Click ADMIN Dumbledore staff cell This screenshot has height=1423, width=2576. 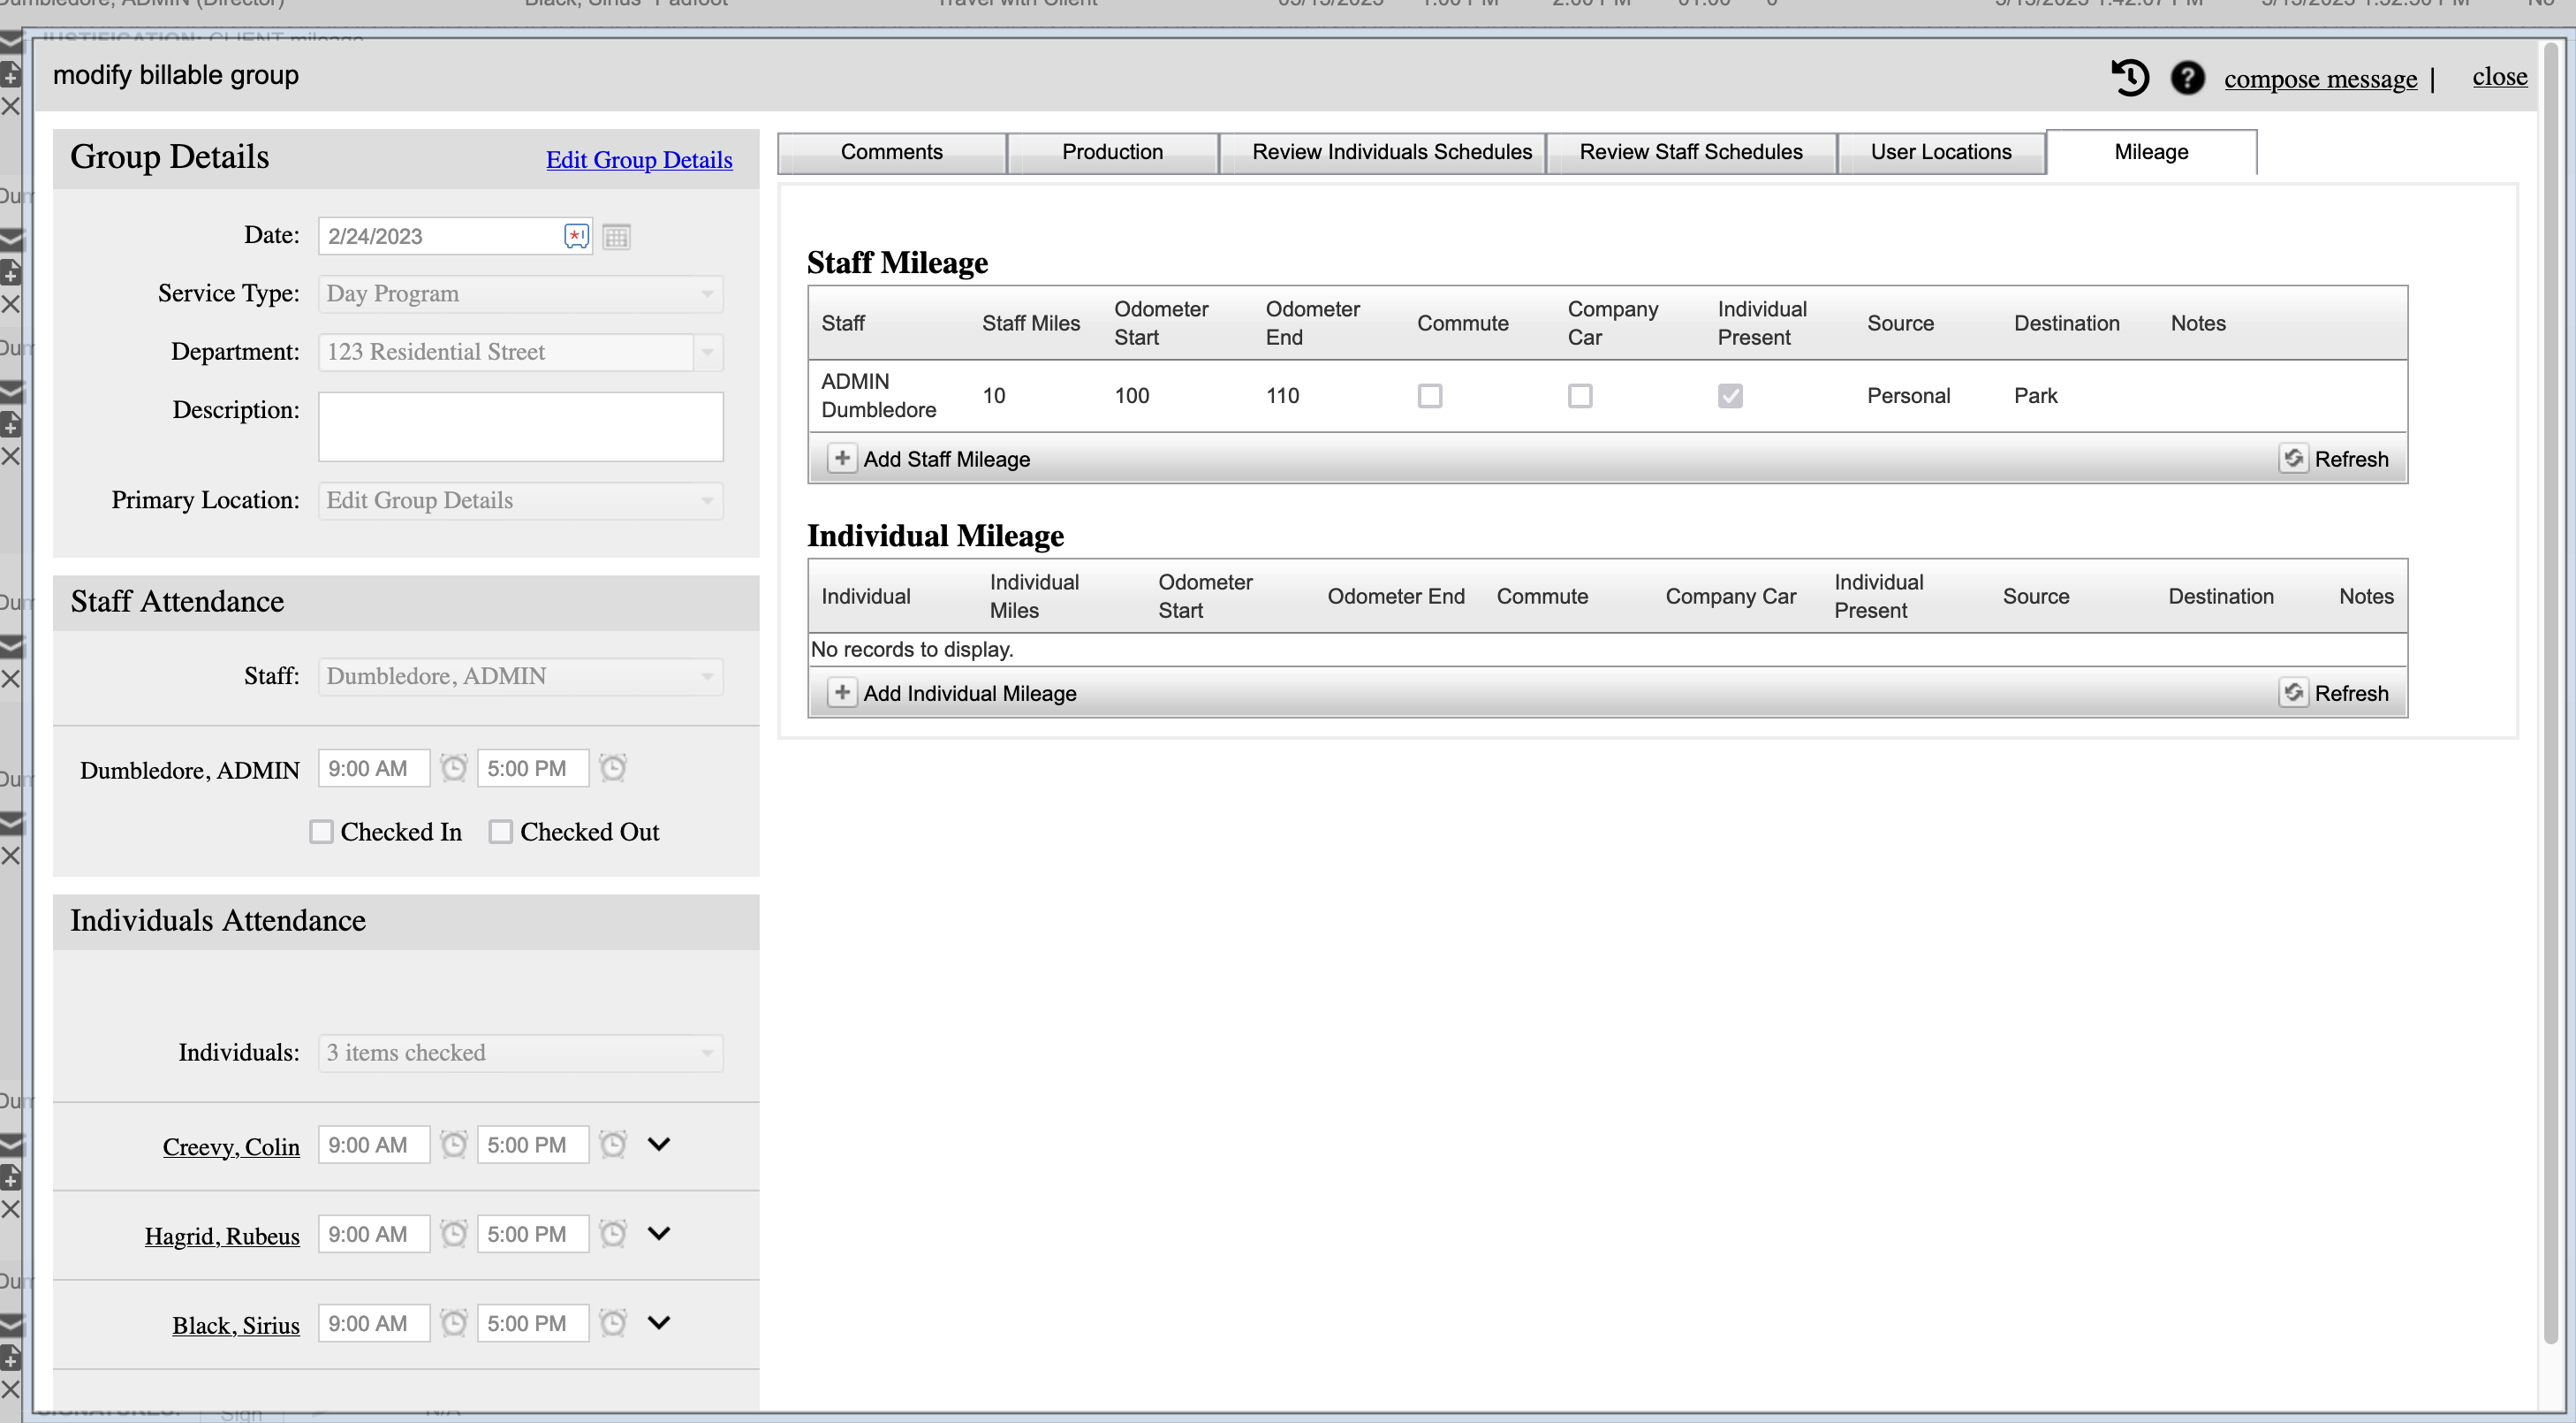tap(878, 395)
